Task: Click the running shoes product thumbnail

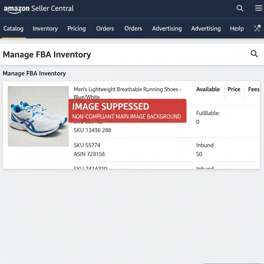Action: (x=38, y=116)
